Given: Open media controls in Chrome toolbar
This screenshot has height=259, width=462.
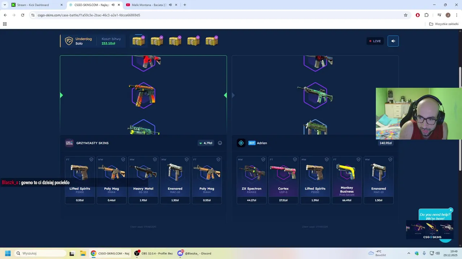Looking at the screenshot, I should [439, 15].
